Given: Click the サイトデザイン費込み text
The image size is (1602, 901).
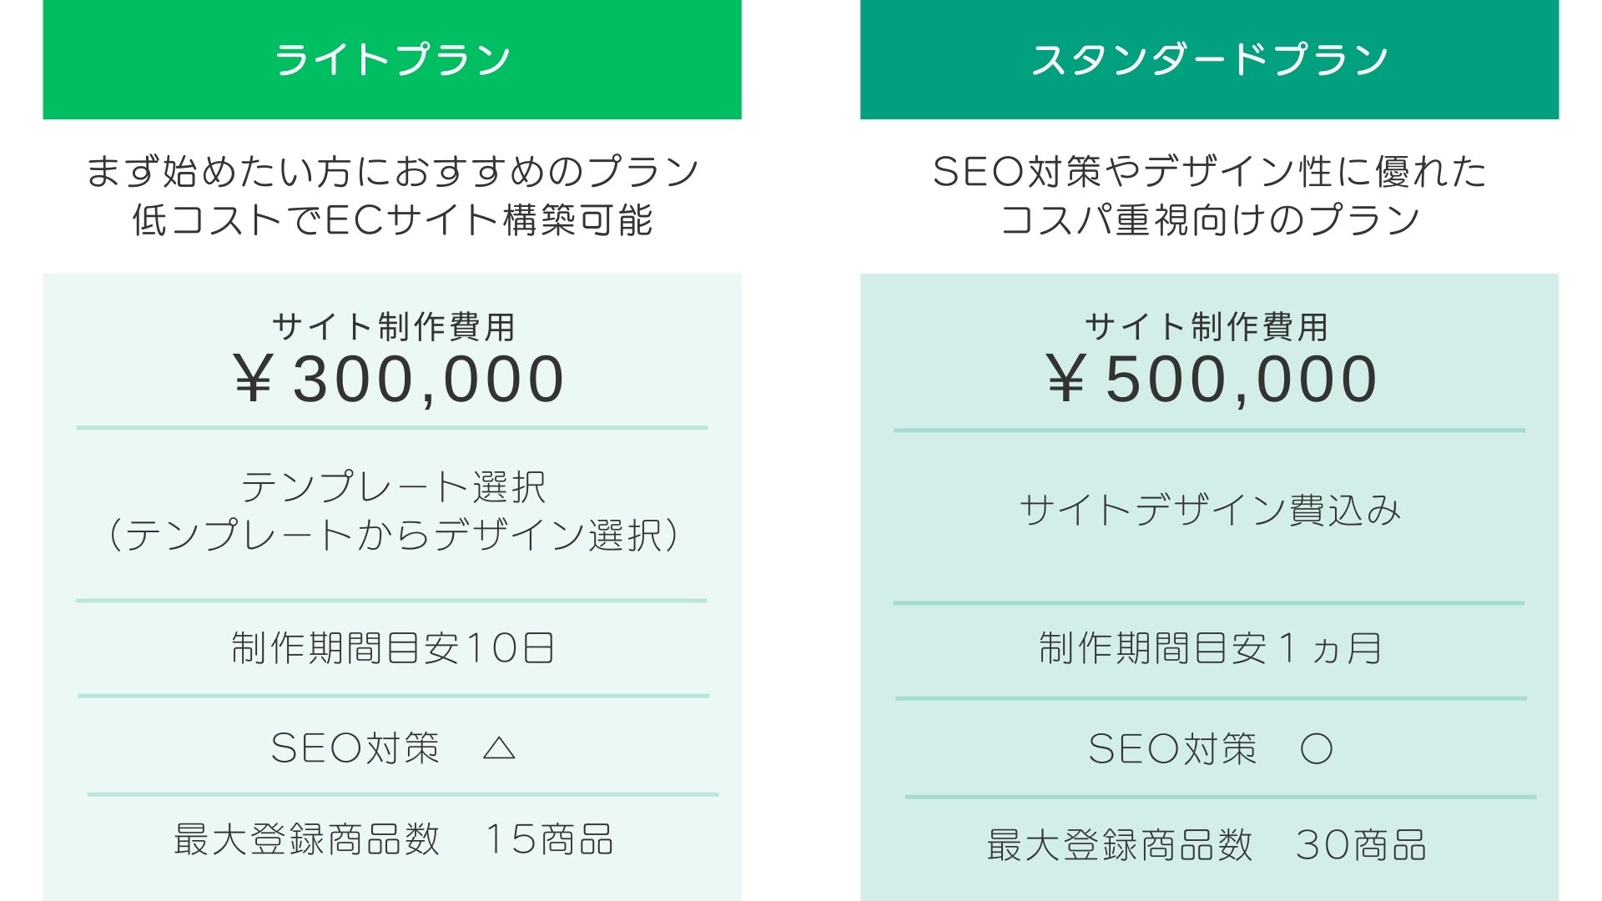Looking at the screenshot, I should pos(1210,510).
